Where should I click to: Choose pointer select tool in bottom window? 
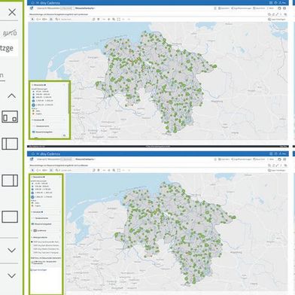(32, 170)
